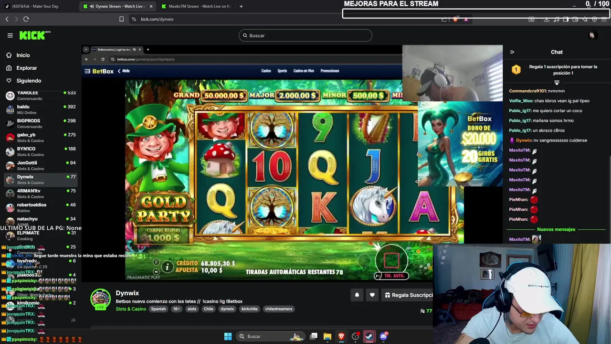This screenshot has width=611, height=344.
Task: Click the bookmark icon in address bar
Action: (x=121, y=19)
